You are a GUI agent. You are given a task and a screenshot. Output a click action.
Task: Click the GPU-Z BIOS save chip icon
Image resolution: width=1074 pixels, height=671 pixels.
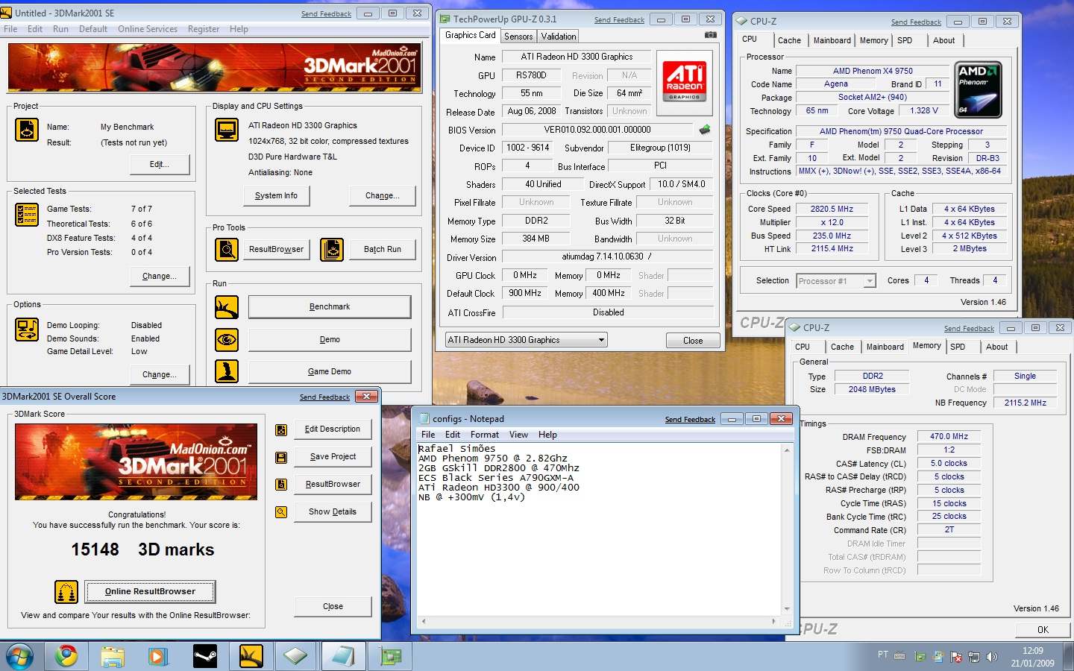(704, 130)
